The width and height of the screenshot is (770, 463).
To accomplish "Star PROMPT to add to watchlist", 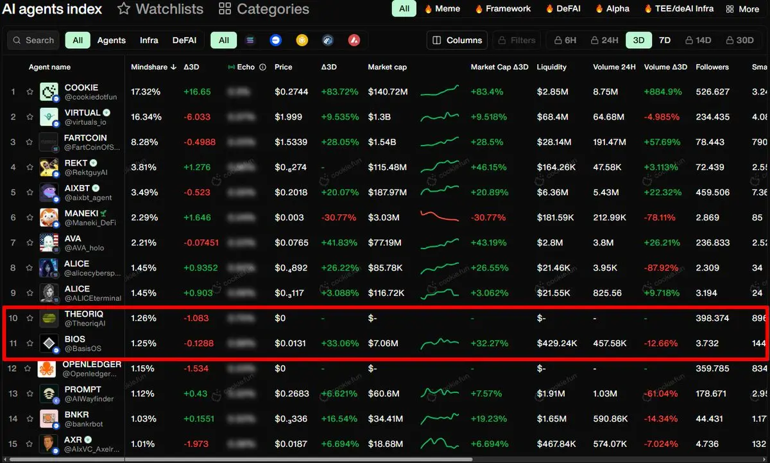I will click(x=30, y=394).
